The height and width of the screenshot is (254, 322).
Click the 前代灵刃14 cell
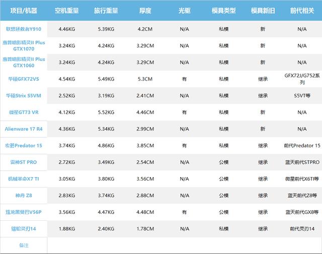[302, 229]
